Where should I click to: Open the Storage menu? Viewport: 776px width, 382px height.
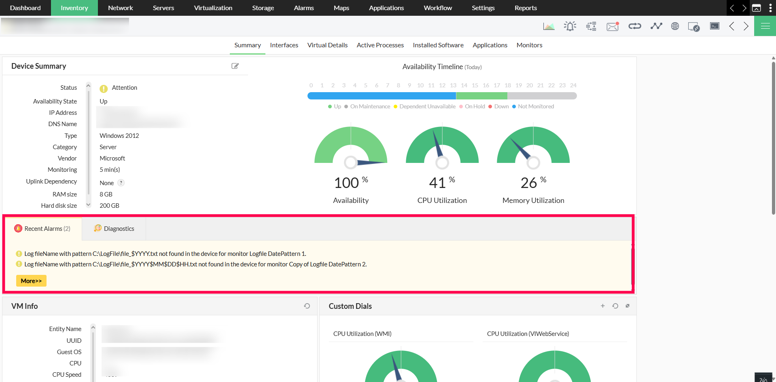tap(263, 8)
